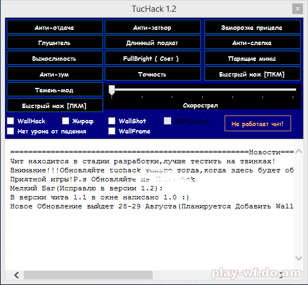The height and width of the screenshot is (285, 308).
Task: Select the FullBright ( Свет ) button
Action: (x=153, y=58)
